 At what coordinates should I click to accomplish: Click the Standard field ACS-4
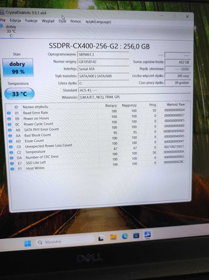tap(135, 91)
